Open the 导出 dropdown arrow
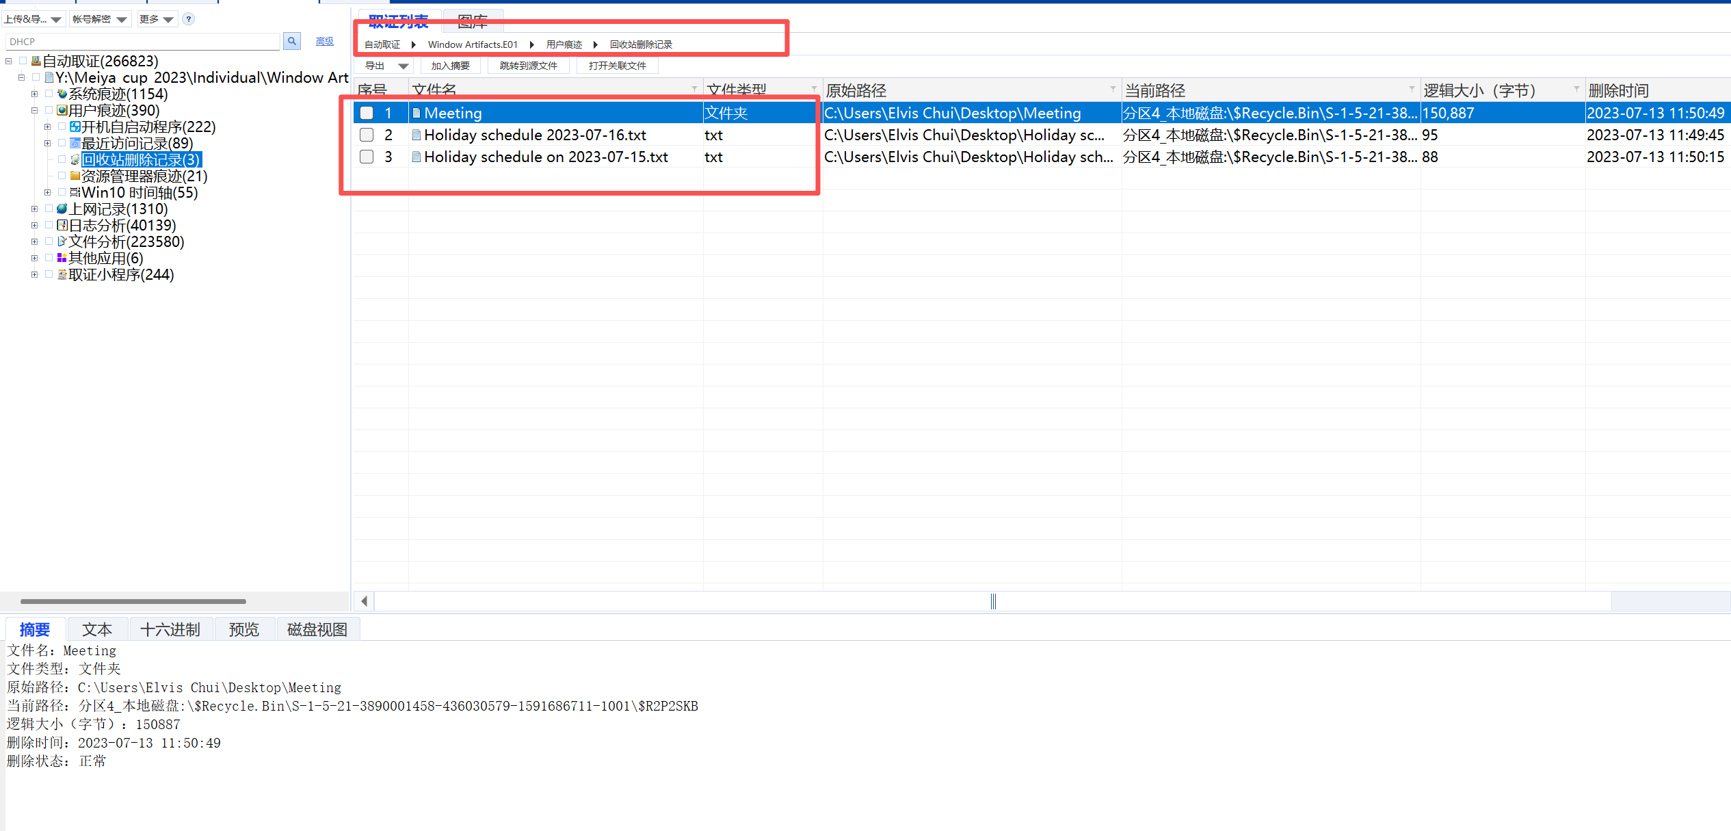 click(x=403, y=66)
